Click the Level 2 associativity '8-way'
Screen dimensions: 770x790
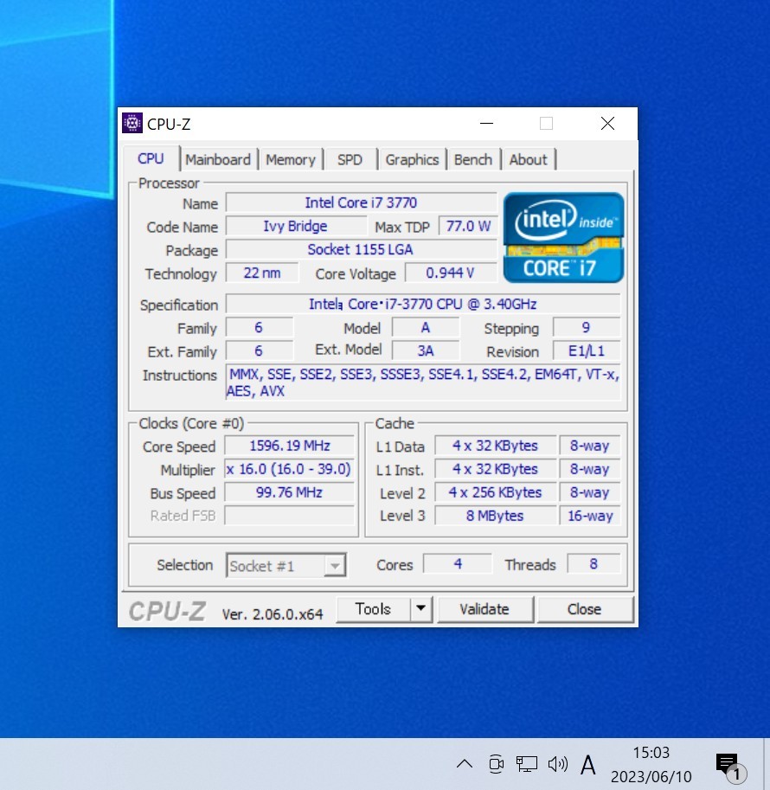tap(589, 492)
